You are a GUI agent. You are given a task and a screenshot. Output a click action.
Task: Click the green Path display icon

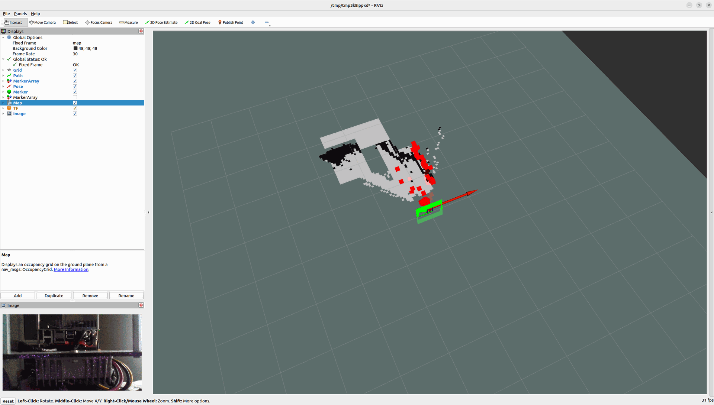click(x=9, y=75)
